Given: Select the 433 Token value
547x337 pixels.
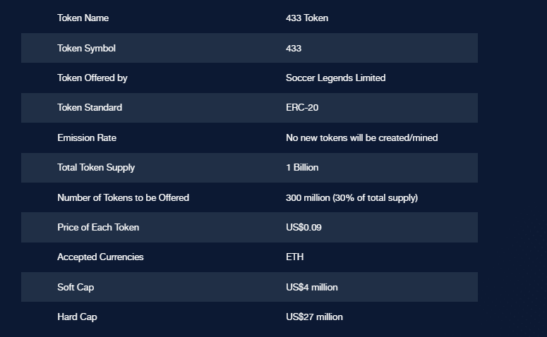Looking at the screenshot, I should (x=307, y=18).
